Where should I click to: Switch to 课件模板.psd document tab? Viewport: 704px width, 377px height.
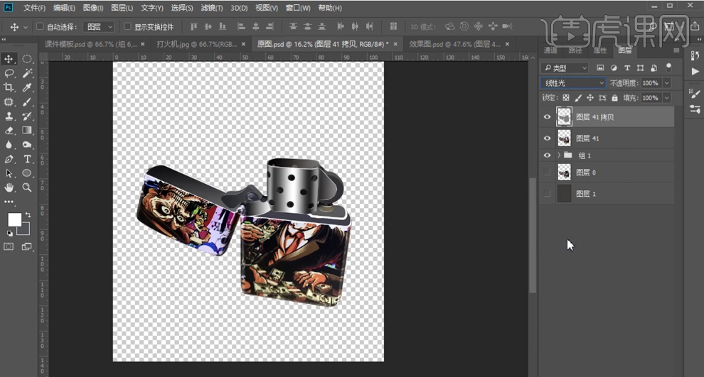point(91,44)
